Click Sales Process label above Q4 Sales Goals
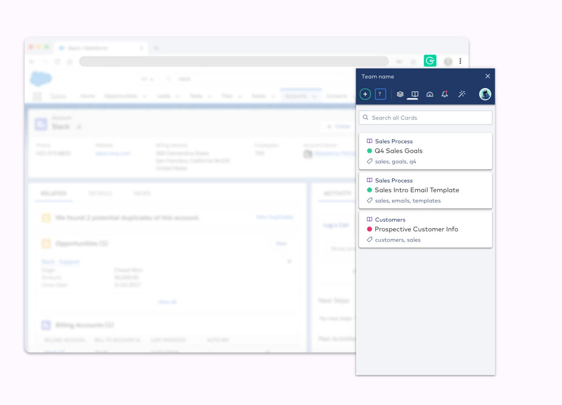Image resolution: width=562 pixels, height=405 pixels. pos(394,141)
